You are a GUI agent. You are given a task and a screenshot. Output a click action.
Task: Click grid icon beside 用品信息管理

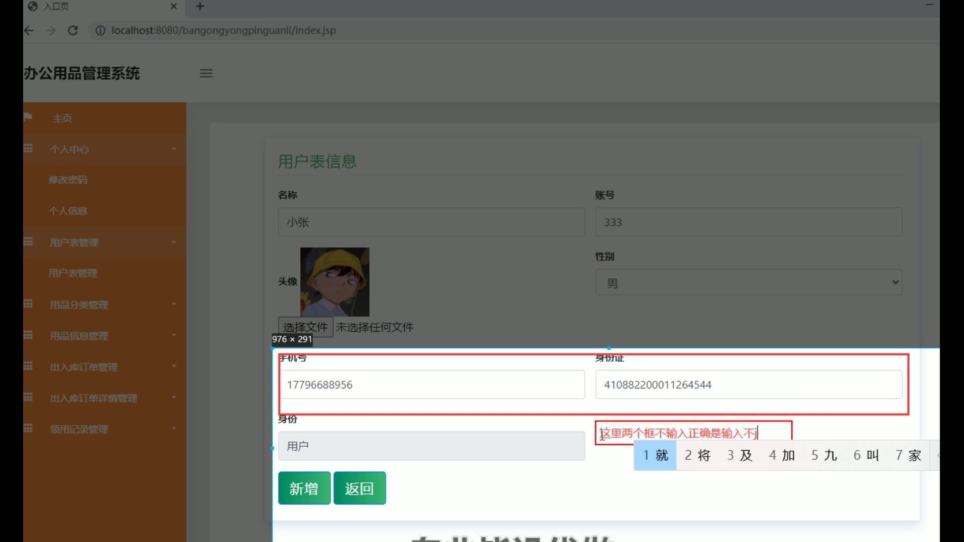[x=28, y=335]
